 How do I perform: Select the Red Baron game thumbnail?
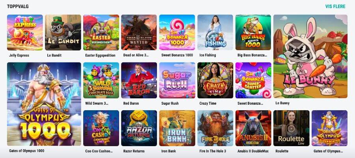point(139,80)
